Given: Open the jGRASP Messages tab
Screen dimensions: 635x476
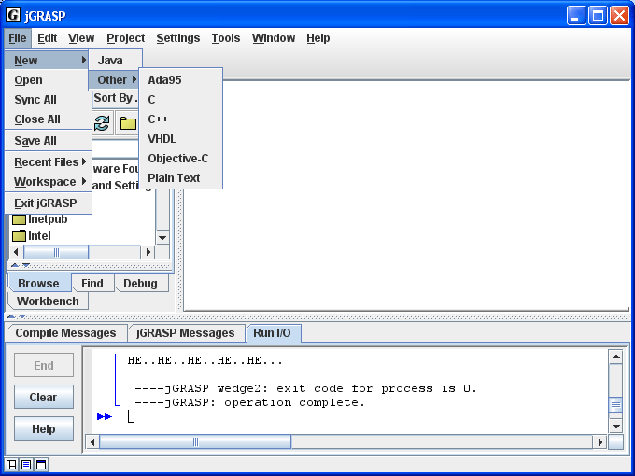Looking at the screenshot, I should pyautogui.click(x=186, y=332).
